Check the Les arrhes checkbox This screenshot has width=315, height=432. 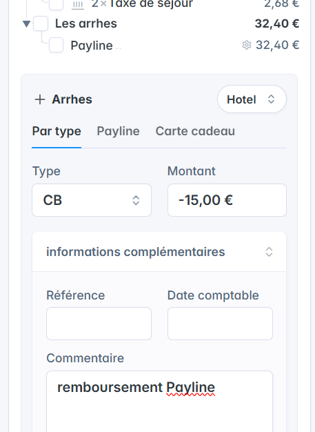[x=41, y=23]
